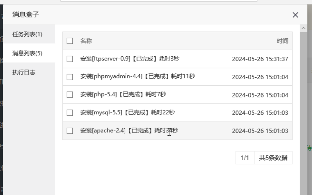Close the 消息盒子 dialog
The width and height of the screenshot is (312, 195).
[x=295, y=15]
